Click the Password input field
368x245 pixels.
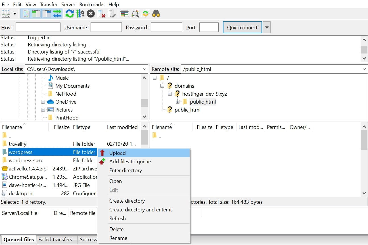tap(167, 27)
